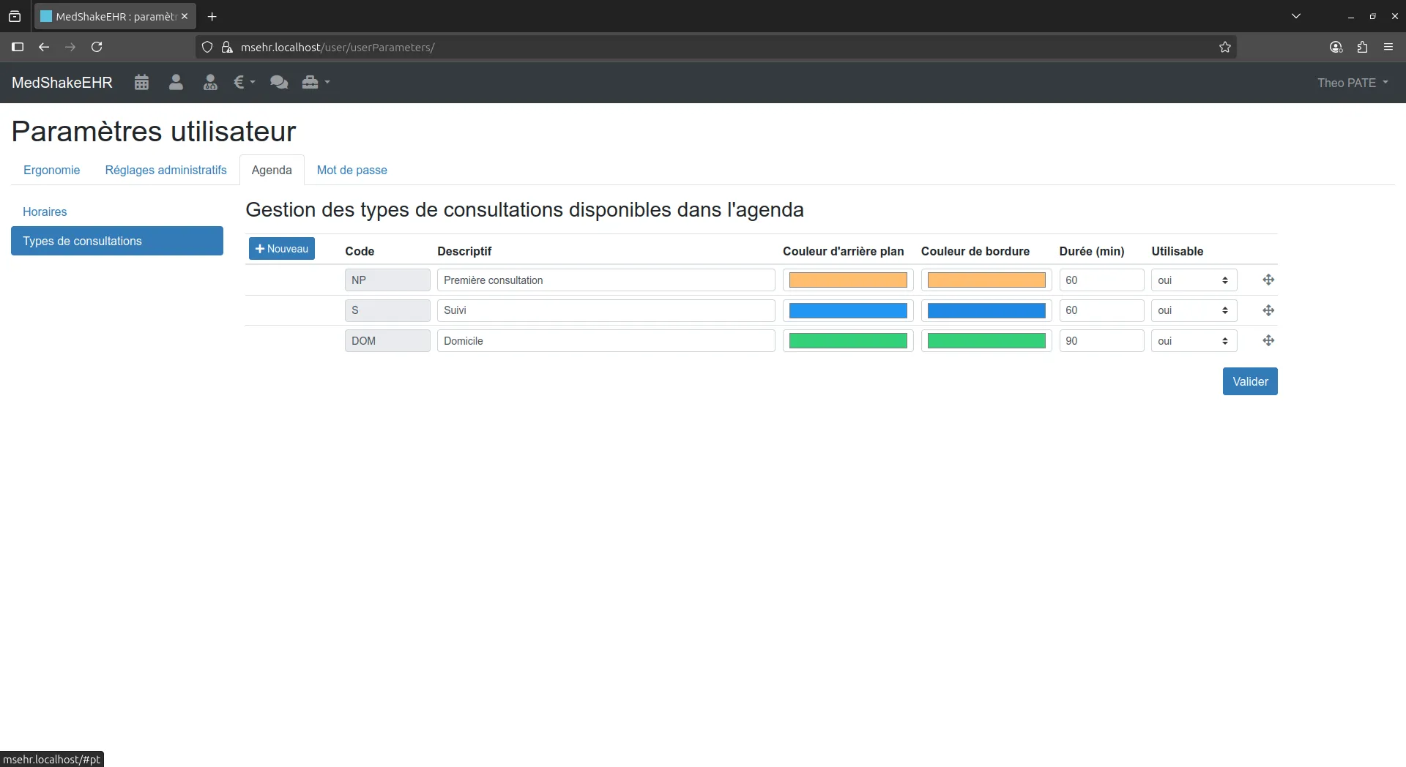Viewport: 1406px width, 767px height.
Task: Click move handle for the Domicile row
Action: click(x=1268, y=341)
